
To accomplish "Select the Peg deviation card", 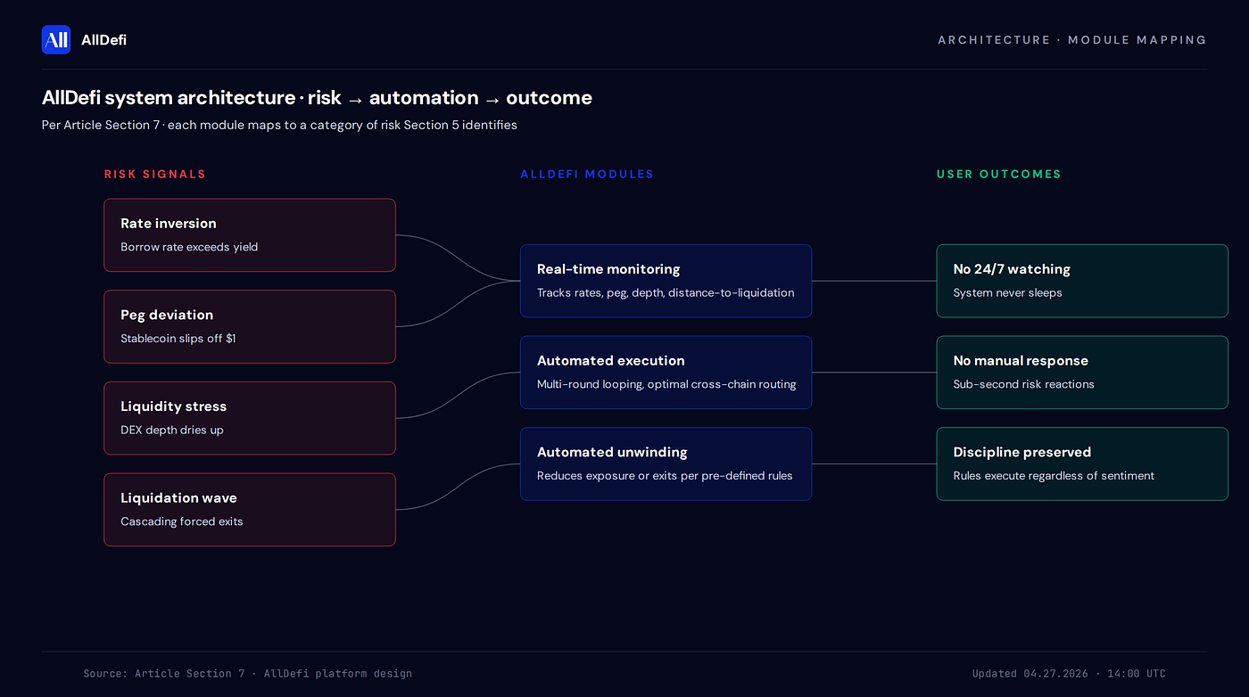I will (x=250, y=326).
